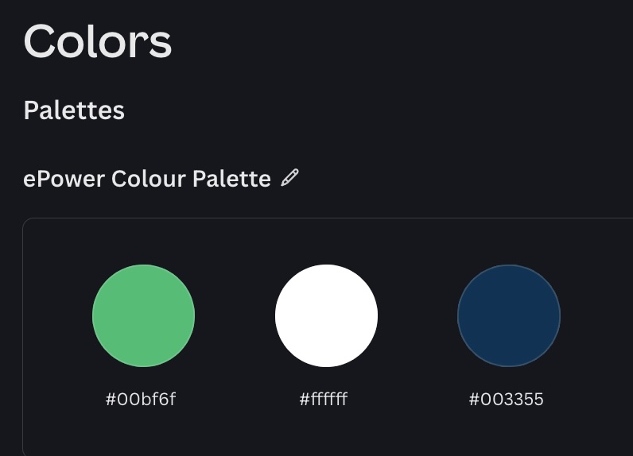Viewport: 633px width, 456px height.
Task: Click the gap between green and white swatches
Action: pyautogui.click(x=235, y=315)
